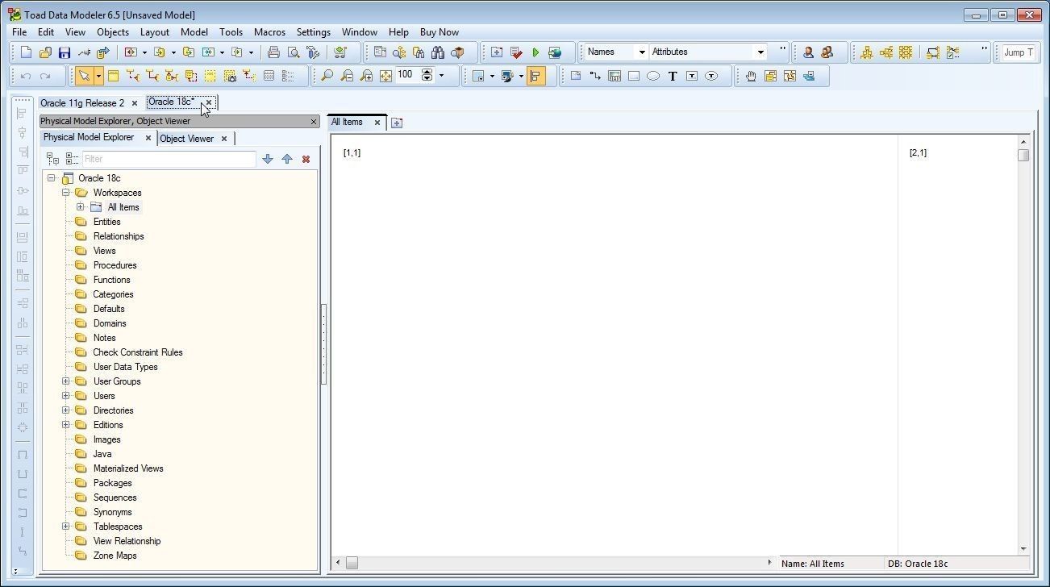Click the Open model folder icon
Image resolution: width=1050 pixels, height=587 pixels.
tap(45, 52)
